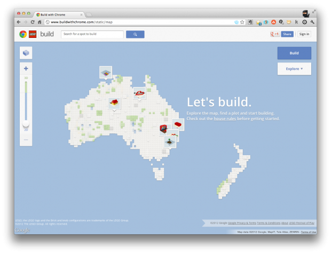This screenshot has height=254, width=331.
Task: Select the 'Build with Chrome' browser tab
Action: [x=59, y=14]
